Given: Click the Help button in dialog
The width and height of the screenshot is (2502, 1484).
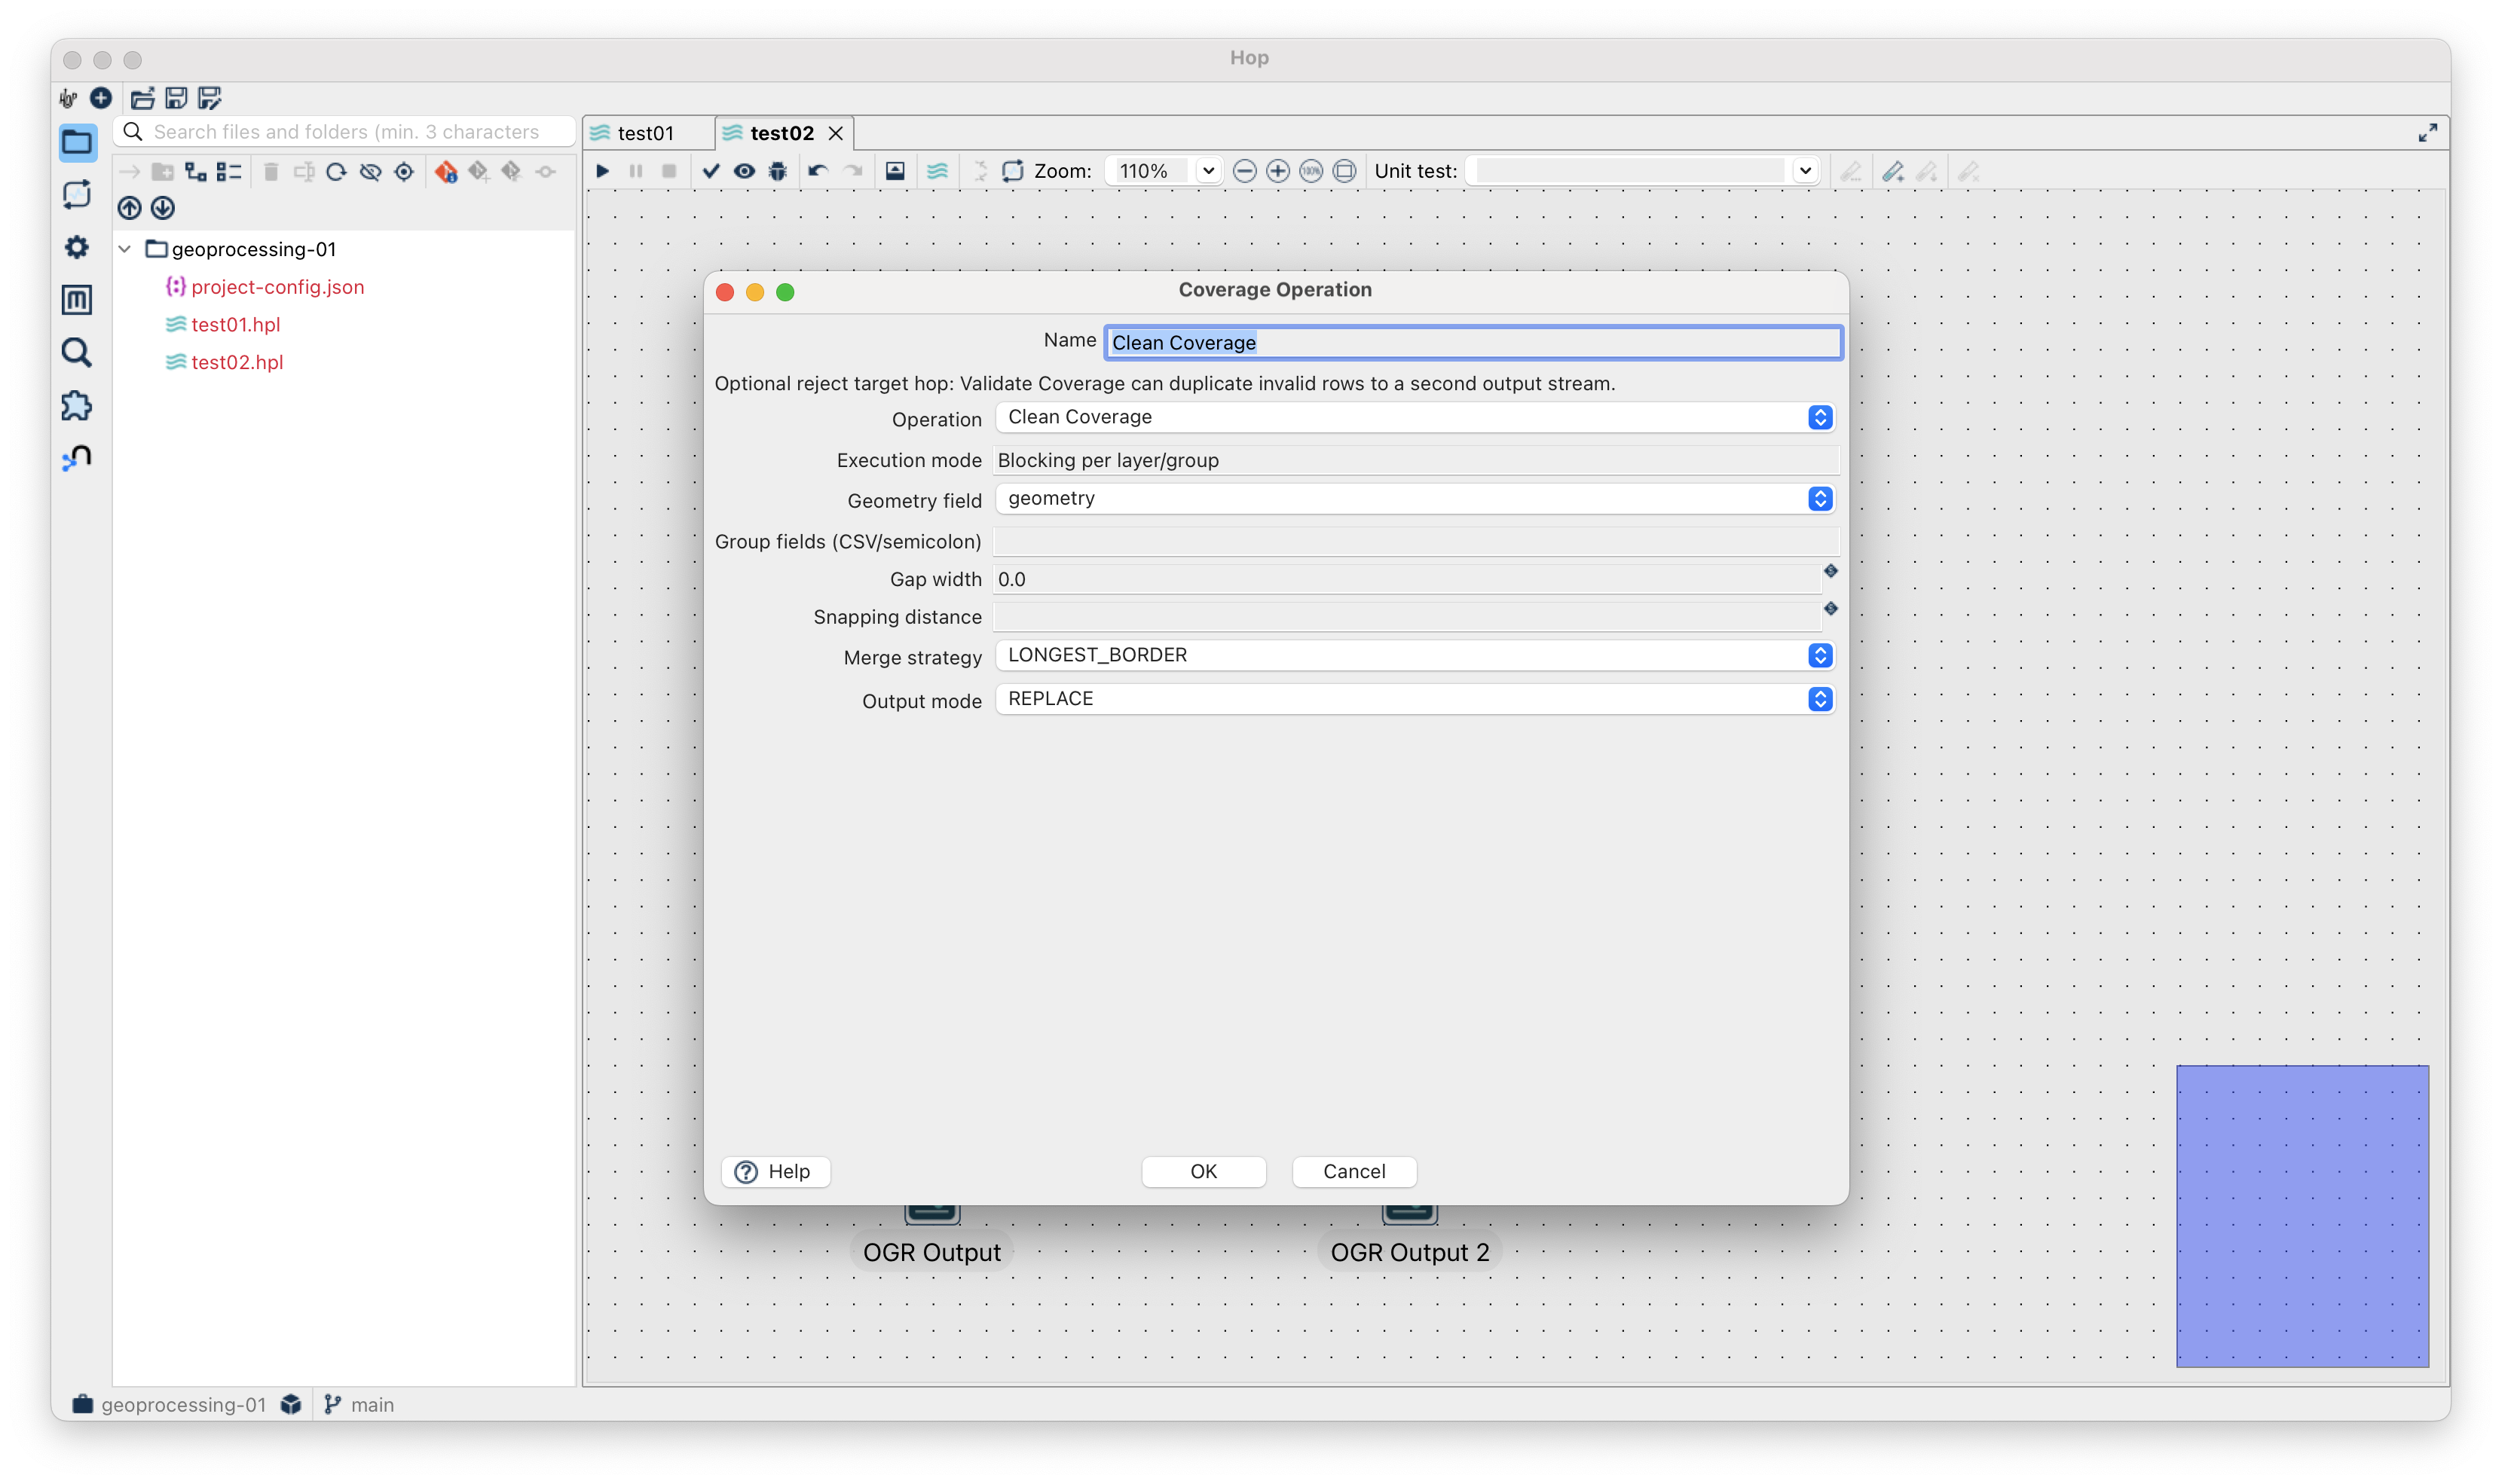Looking at the screenshot, I should tap(775, 1171).
